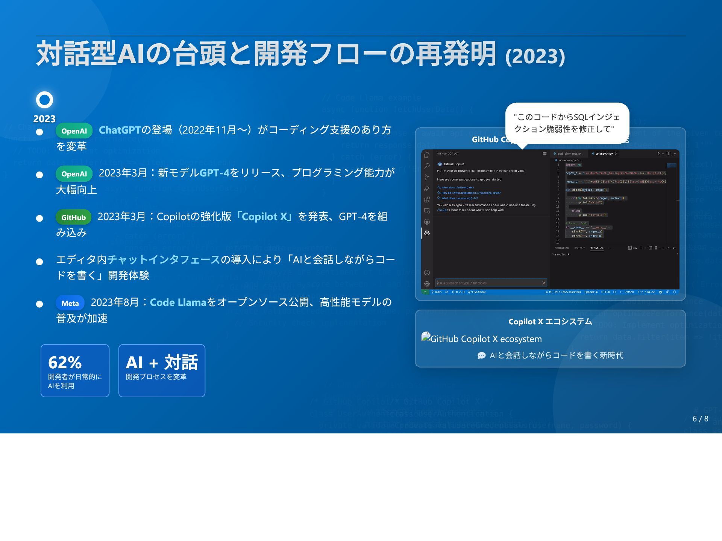Click the UTF-8 encoding selector

coord(605,292)
